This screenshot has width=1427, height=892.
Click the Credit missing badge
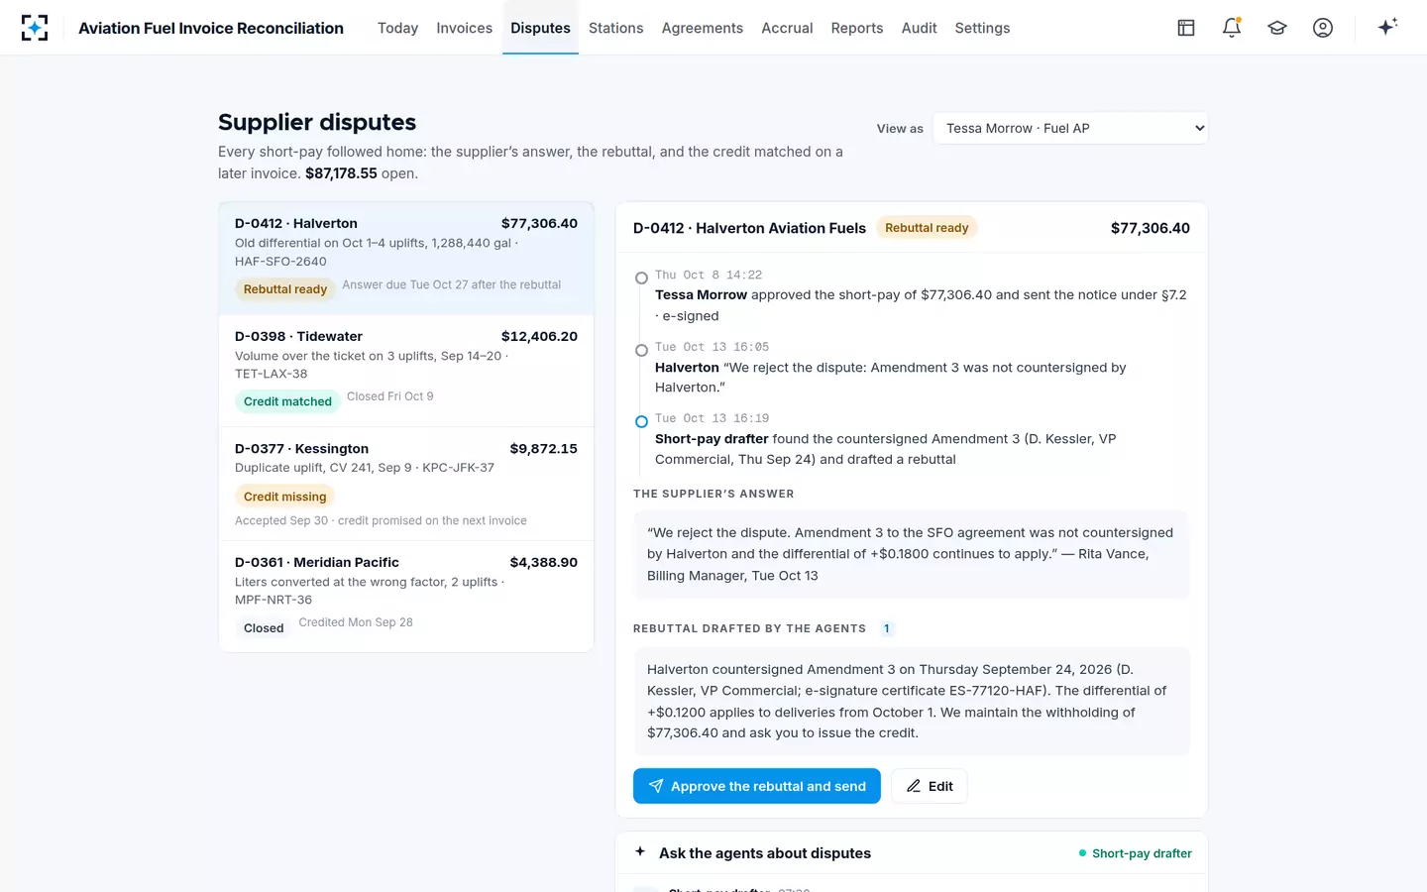(x=284, y=497)
